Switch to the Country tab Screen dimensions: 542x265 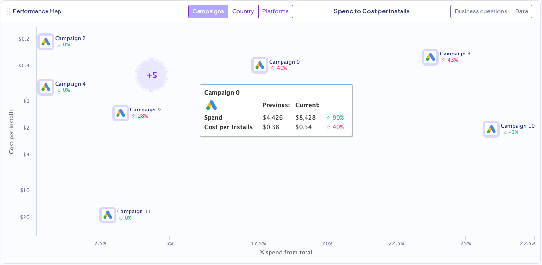pyautogui.click(x=243, y=11)
